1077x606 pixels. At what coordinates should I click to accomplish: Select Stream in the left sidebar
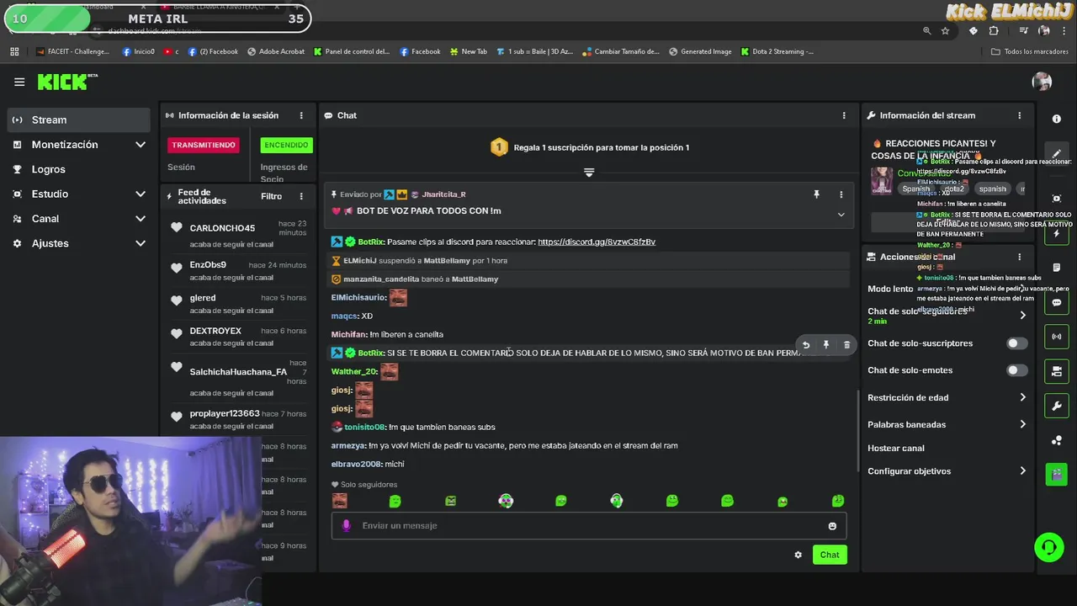tap(79, 120)
